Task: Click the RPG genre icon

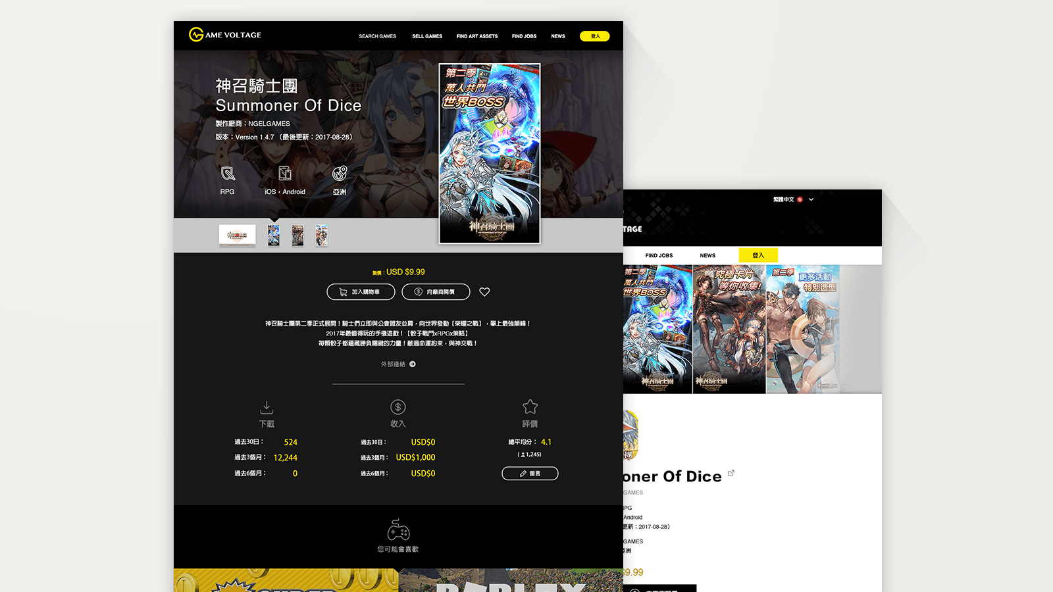Action: [x=228, y=174]
